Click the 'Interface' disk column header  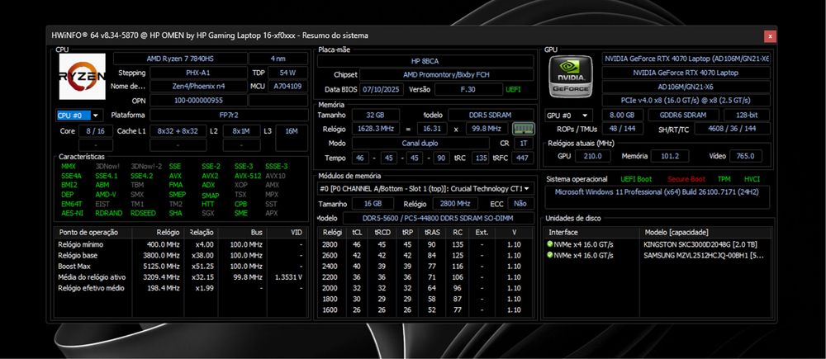pos(592,232)
